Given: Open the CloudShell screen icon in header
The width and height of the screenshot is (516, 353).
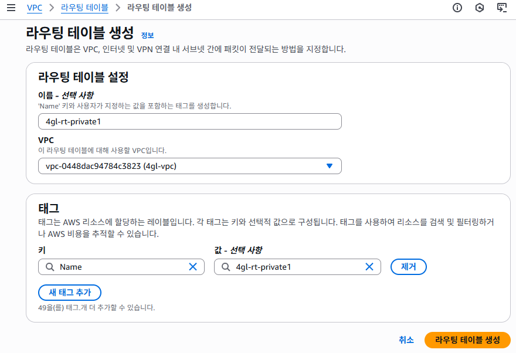Looking at the screenshot, I should pyautogui.click(x=502, y=8).
